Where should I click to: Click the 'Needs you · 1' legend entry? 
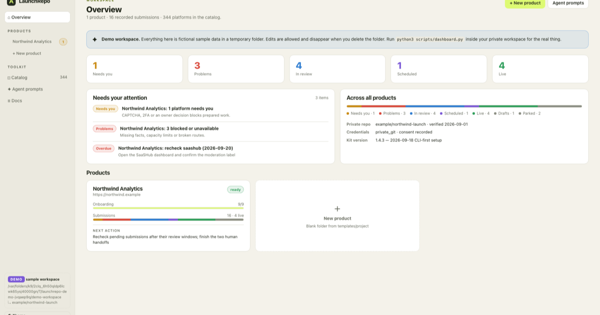[x=360, y=113]
